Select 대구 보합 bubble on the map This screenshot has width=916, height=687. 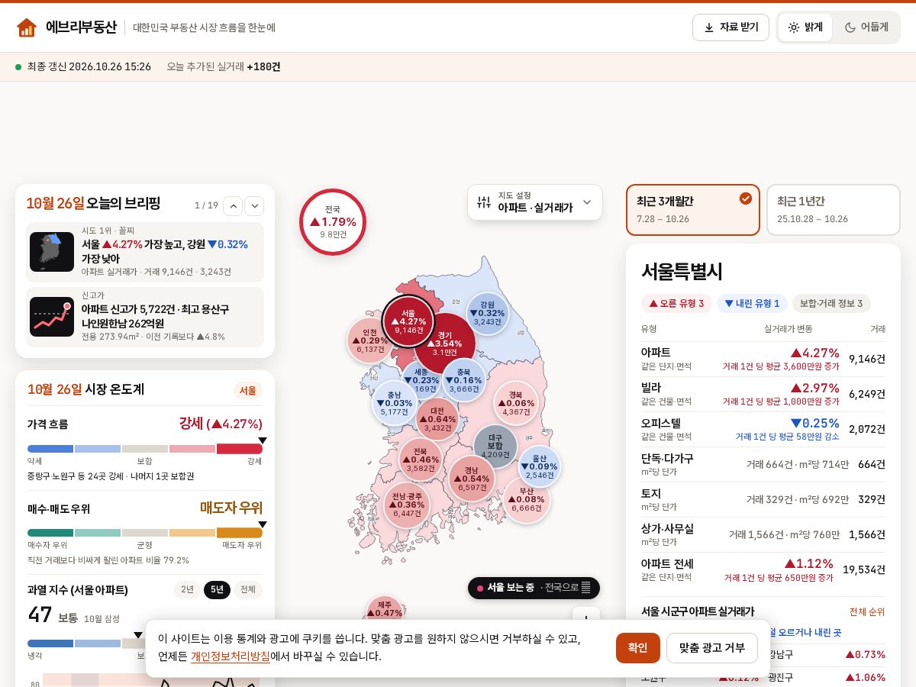495,447
